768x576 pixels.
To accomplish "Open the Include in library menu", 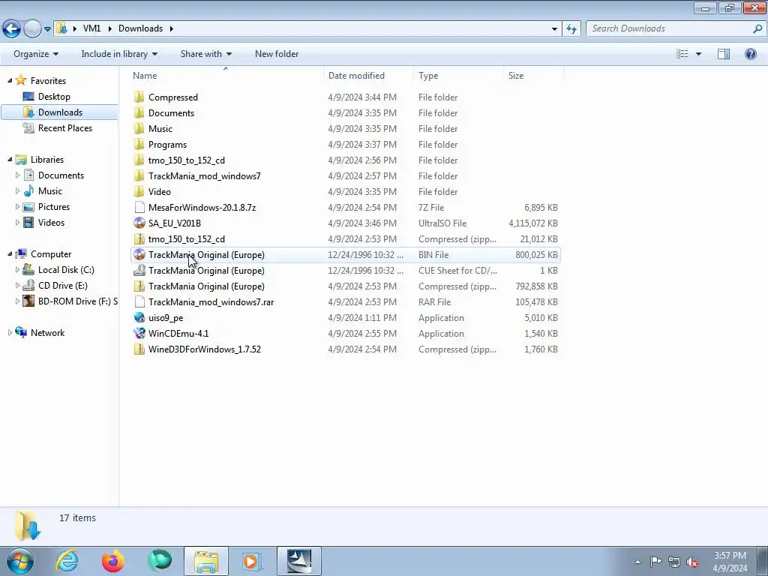I will [119, 54].
